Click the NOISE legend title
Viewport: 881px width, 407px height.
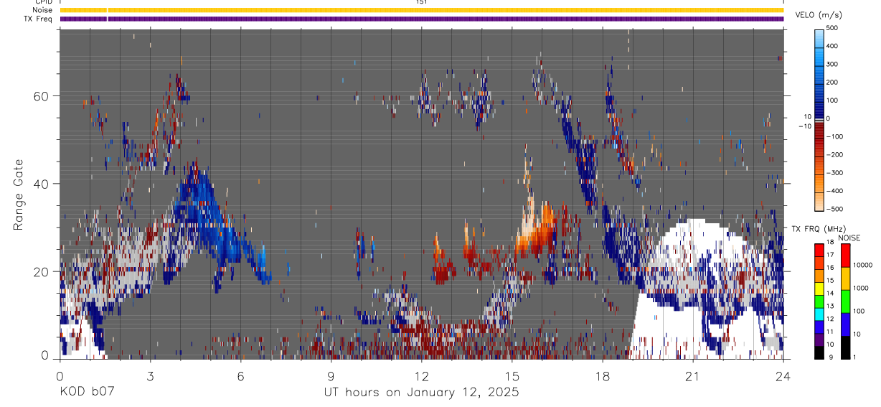849,238
